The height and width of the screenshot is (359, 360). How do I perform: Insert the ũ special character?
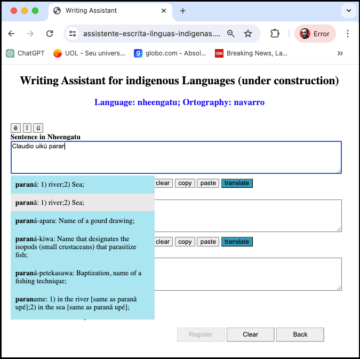38,128
